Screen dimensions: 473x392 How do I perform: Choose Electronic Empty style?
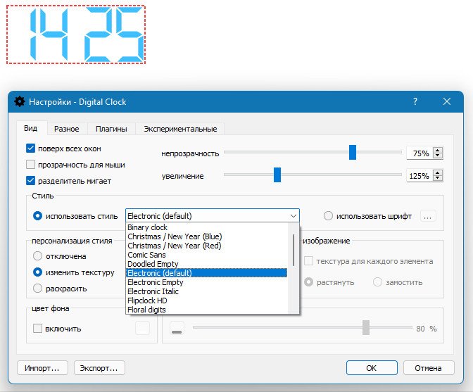pos(207,282)
